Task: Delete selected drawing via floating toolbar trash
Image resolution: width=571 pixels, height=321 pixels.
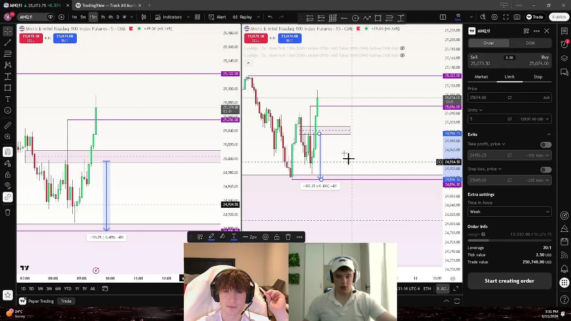Action: (x=288, y=237)
